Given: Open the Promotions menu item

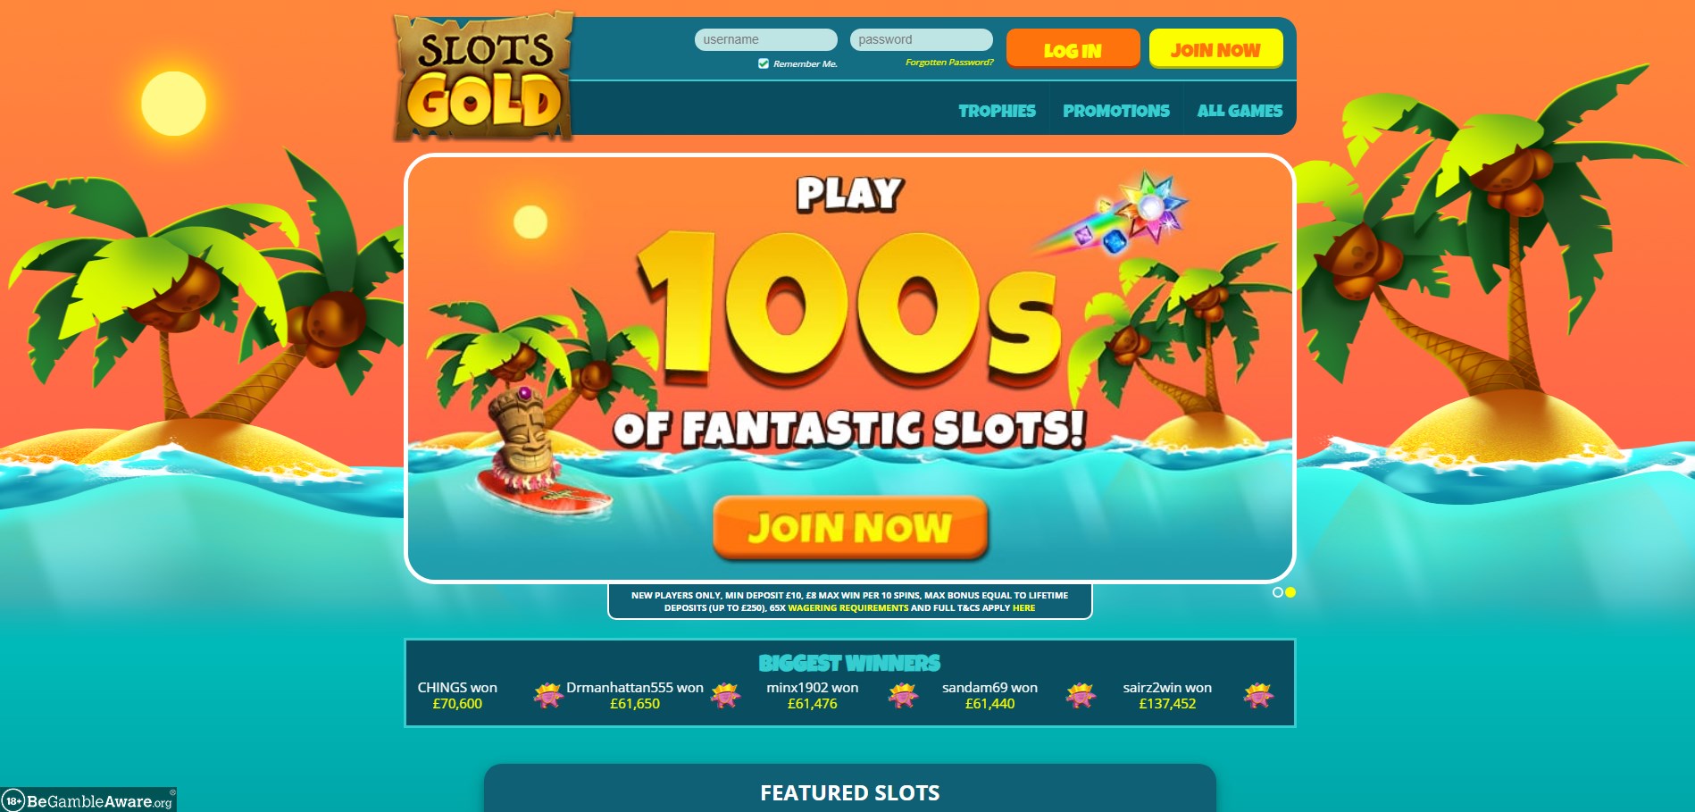Looking at the screenshot, I should click(x=1116, y=111).
